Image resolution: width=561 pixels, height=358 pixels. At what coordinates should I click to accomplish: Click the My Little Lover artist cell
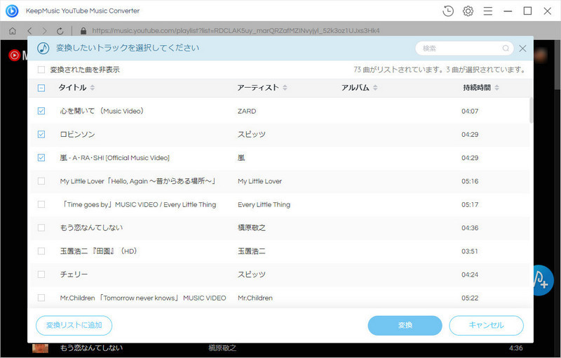click(259, 181)
